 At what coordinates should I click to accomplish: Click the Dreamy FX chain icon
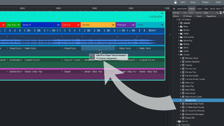point(183,65)
